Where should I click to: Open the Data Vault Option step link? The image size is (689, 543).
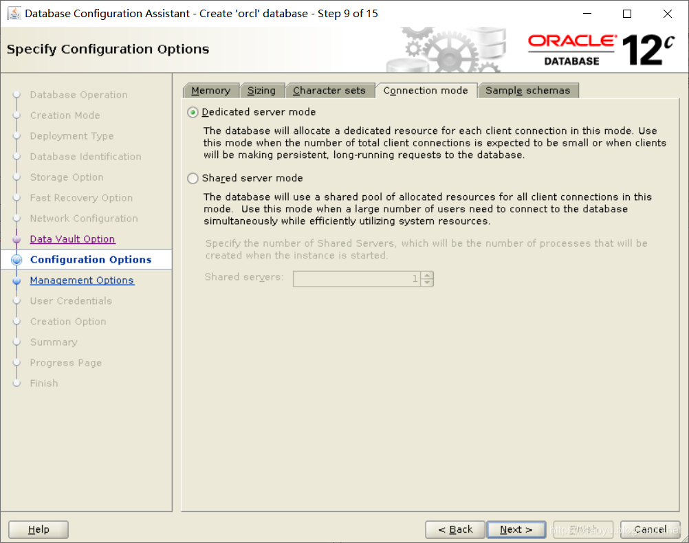coord(72,239)
